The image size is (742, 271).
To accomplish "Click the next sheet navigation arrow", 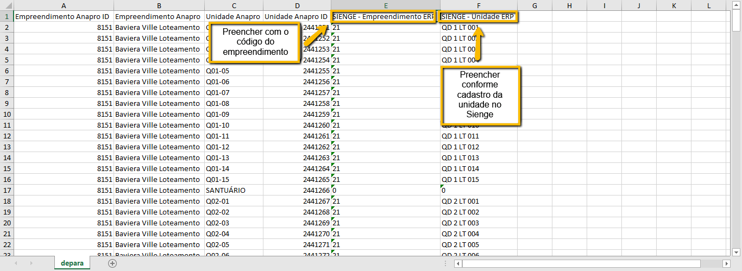I will pos(30,263).
